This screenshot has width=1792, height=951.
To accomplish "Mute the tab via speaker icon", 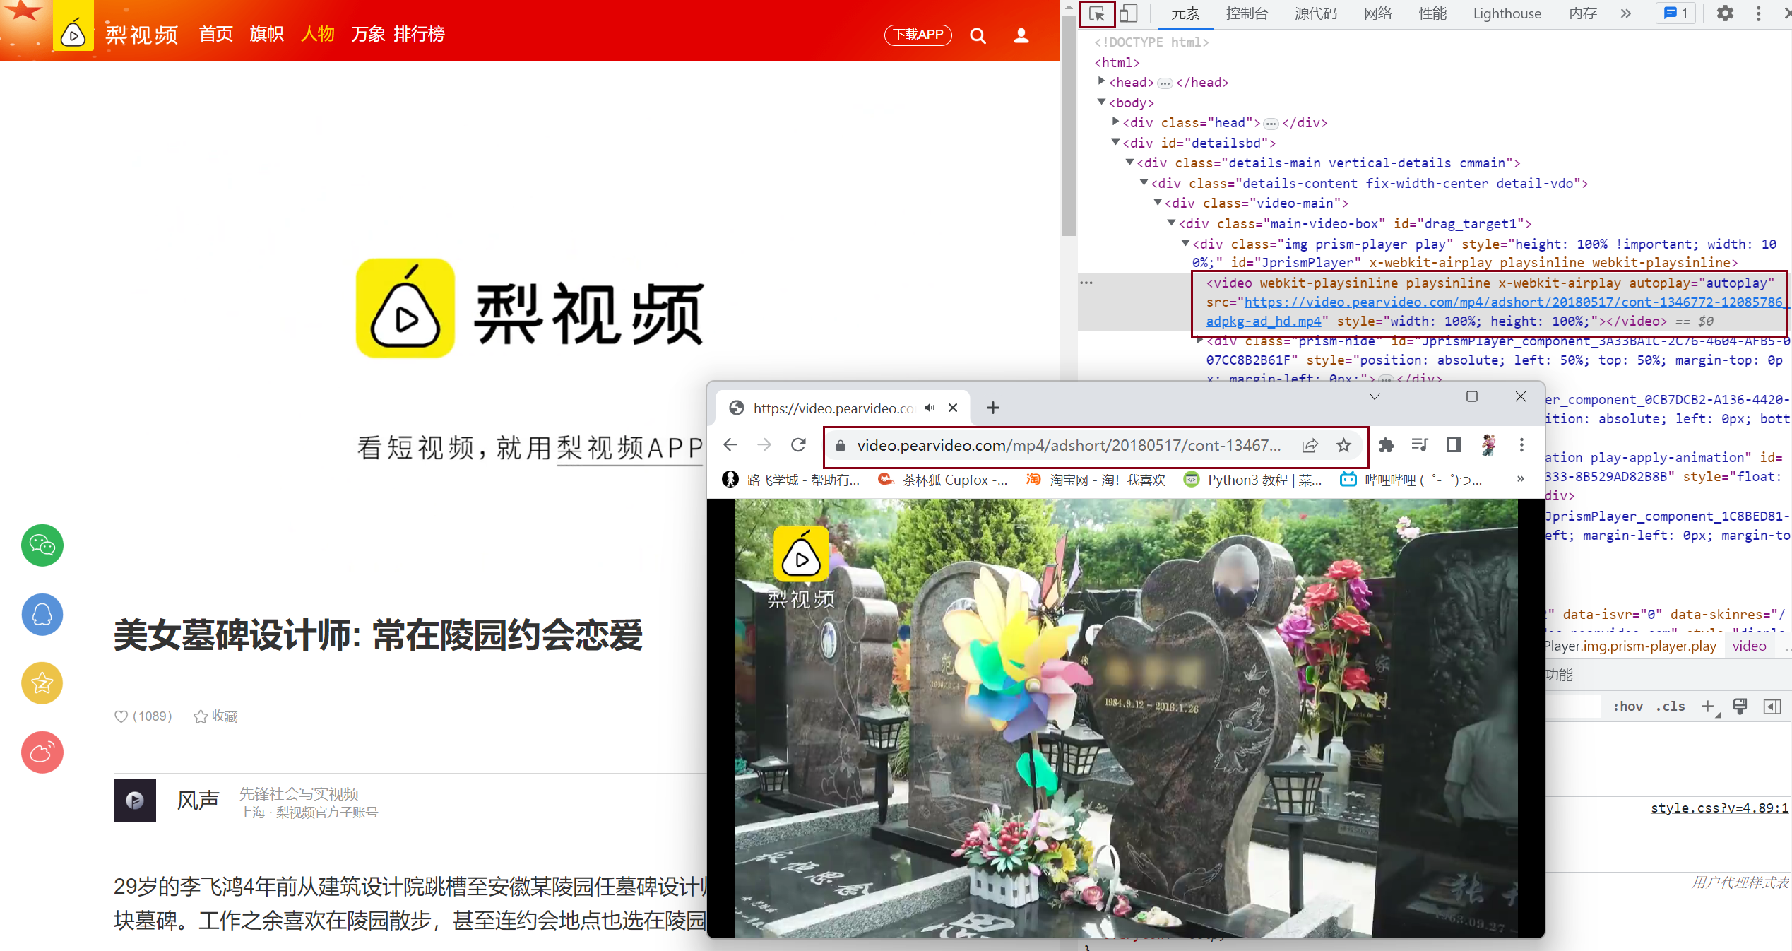I will (x=930, y=408).
